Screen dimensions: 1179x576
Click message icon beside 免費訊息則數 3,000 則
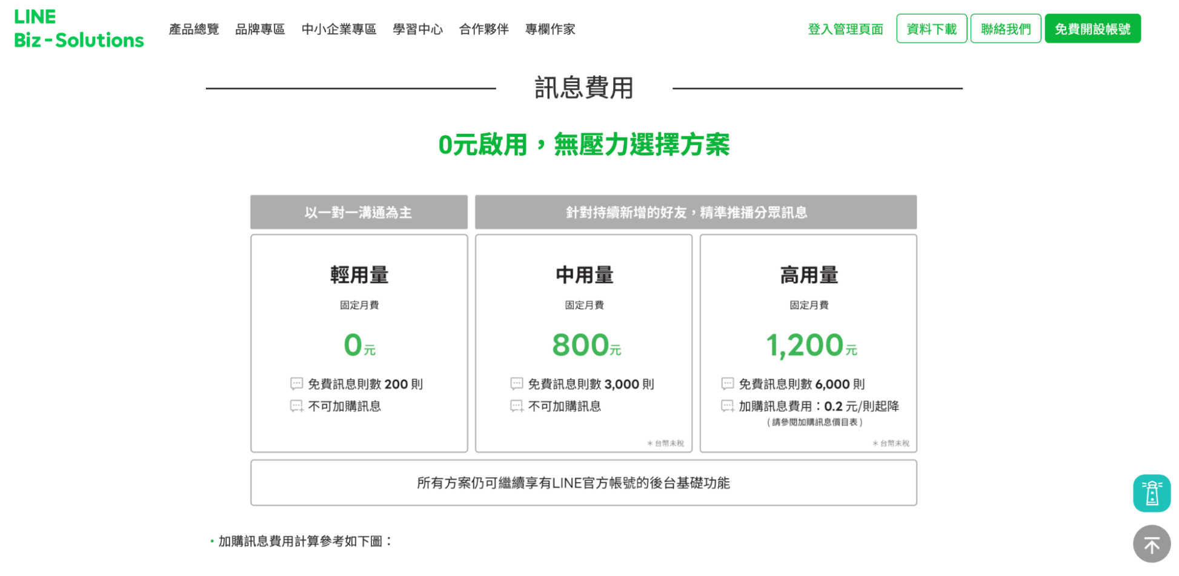coord(517,384)
